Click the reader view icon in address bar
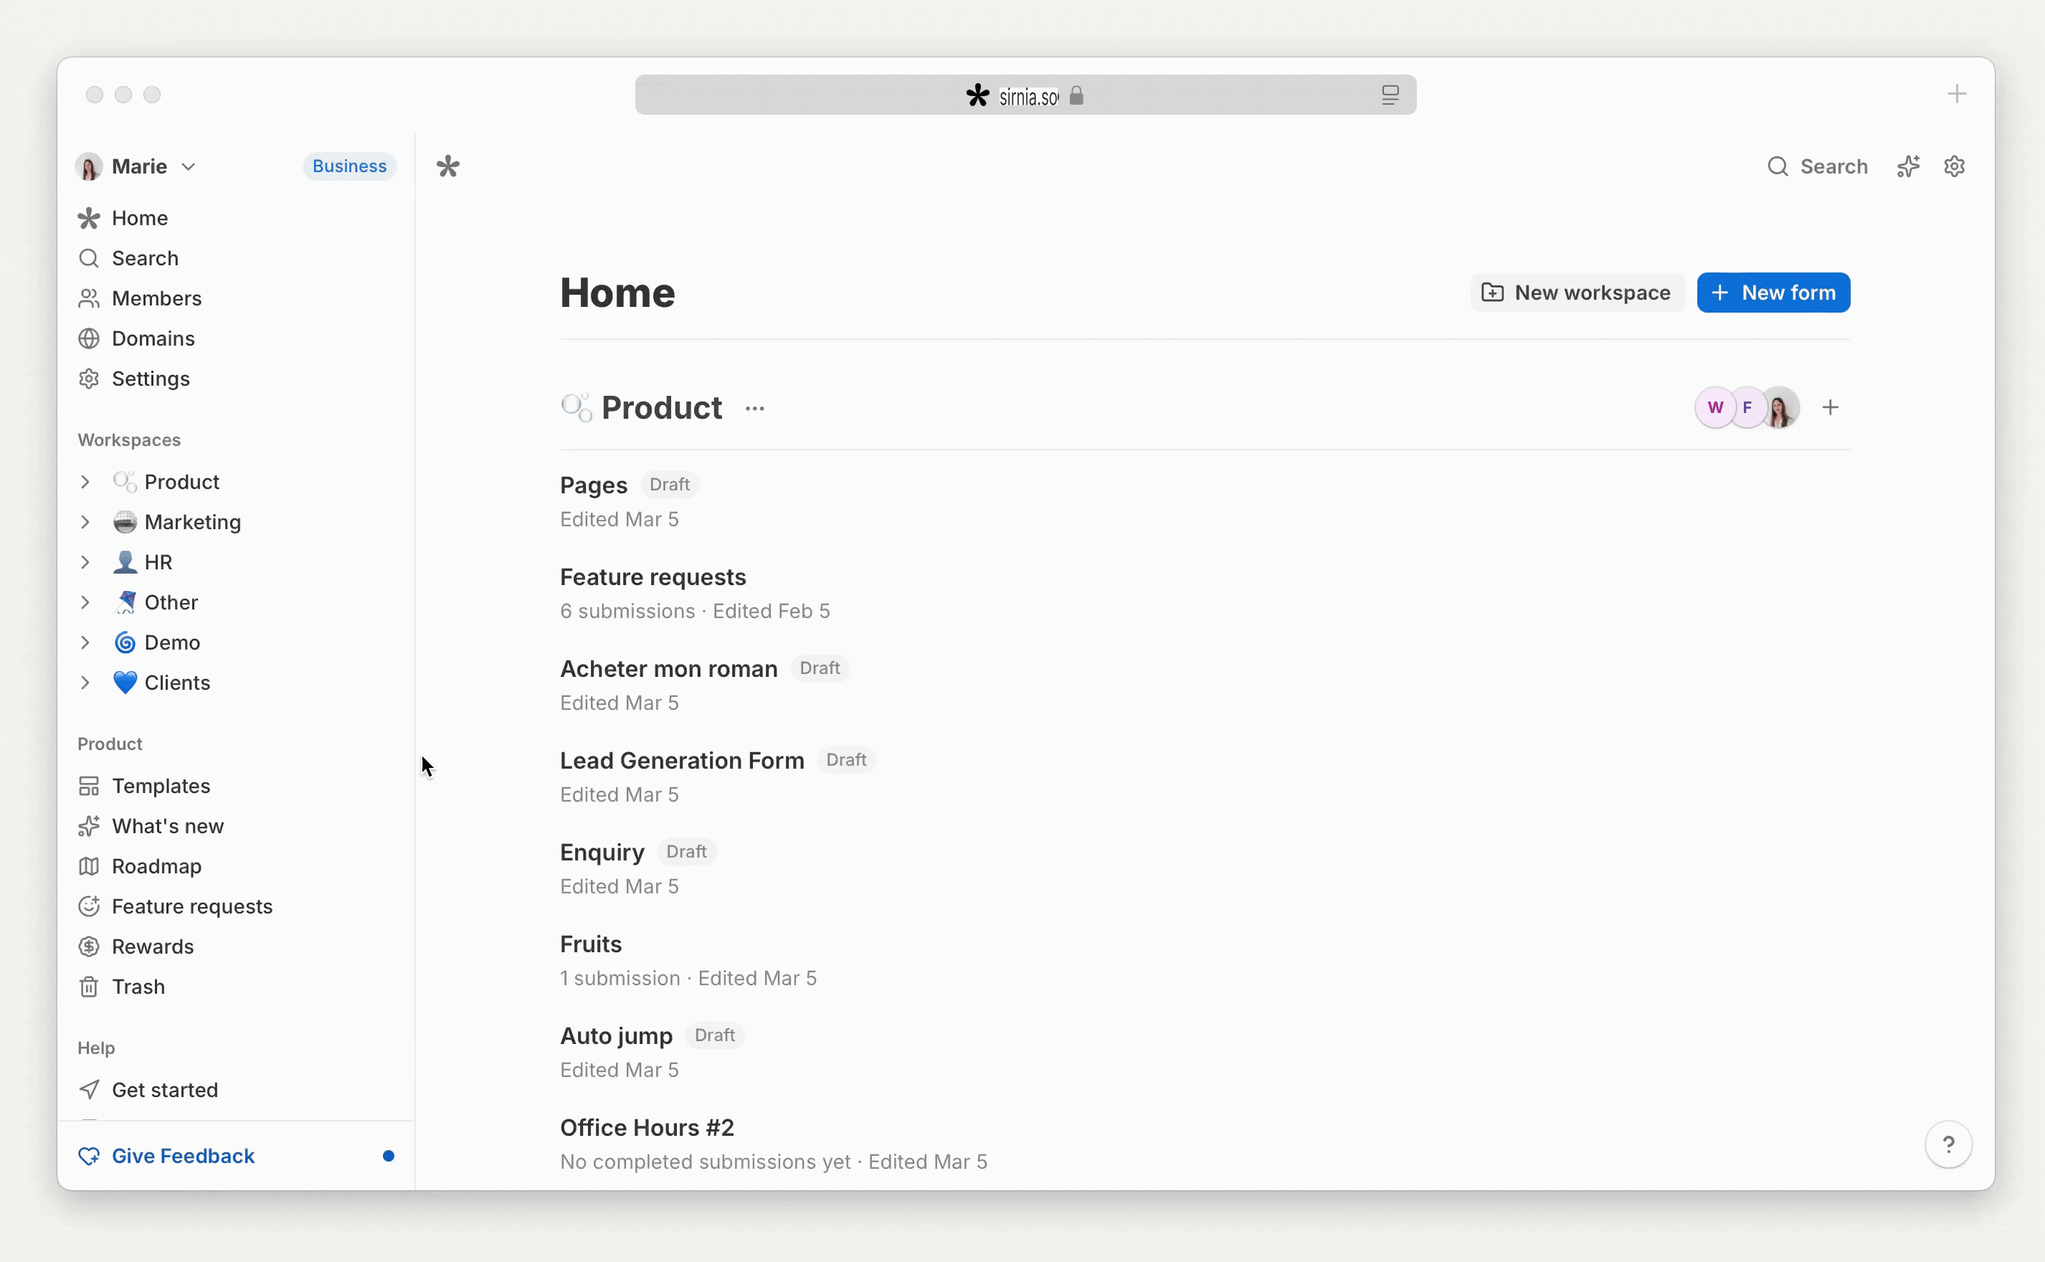The height and width of the screenshot is (1262, 2045). (1390, 95)
